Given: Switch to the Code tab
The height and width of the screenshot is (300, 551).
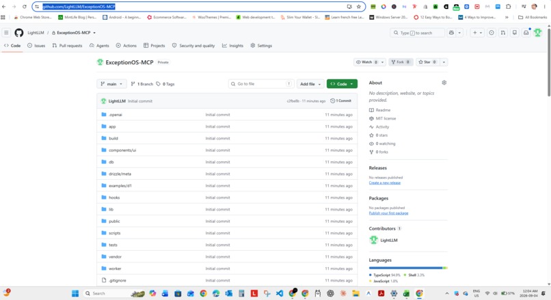Looking at the screenshot, I should coord(12,46).
